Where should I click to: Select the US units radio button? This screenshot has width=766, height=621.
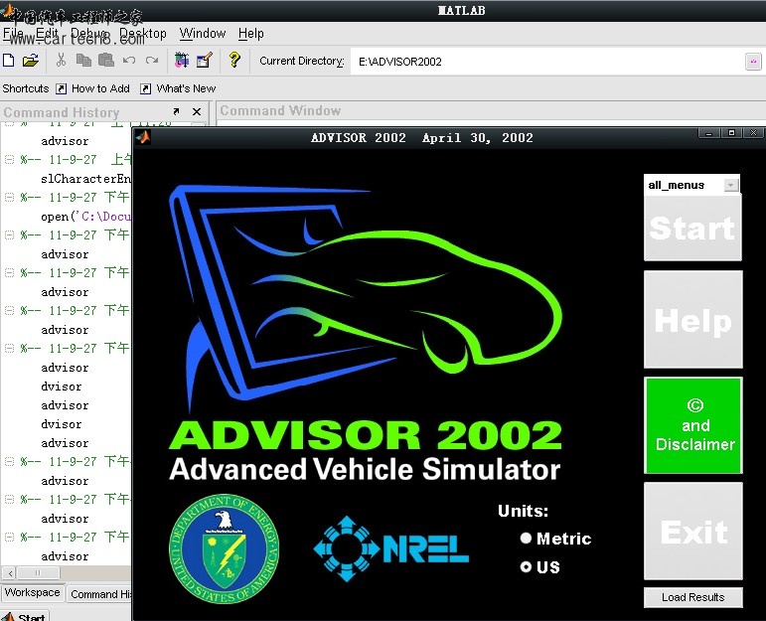[526, 566]
